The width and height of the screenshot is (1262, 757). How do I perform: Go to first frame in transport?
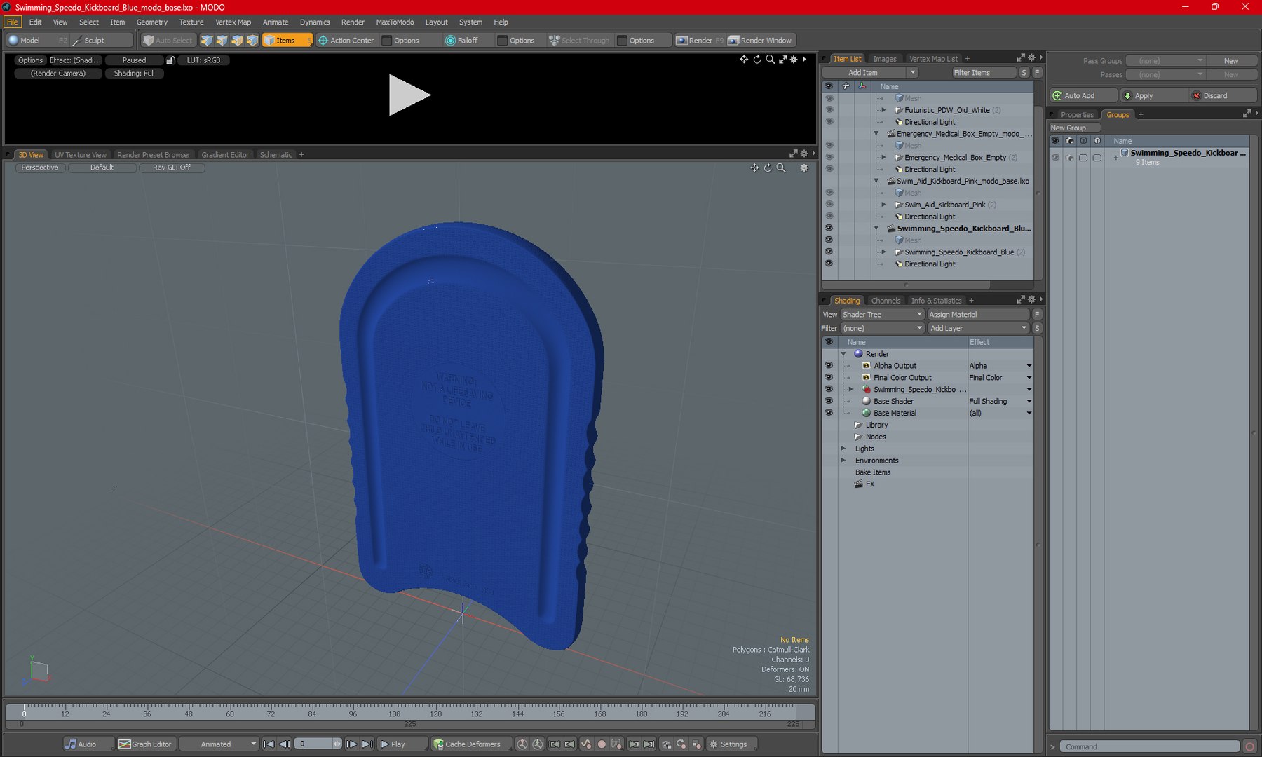click(269, 744)
